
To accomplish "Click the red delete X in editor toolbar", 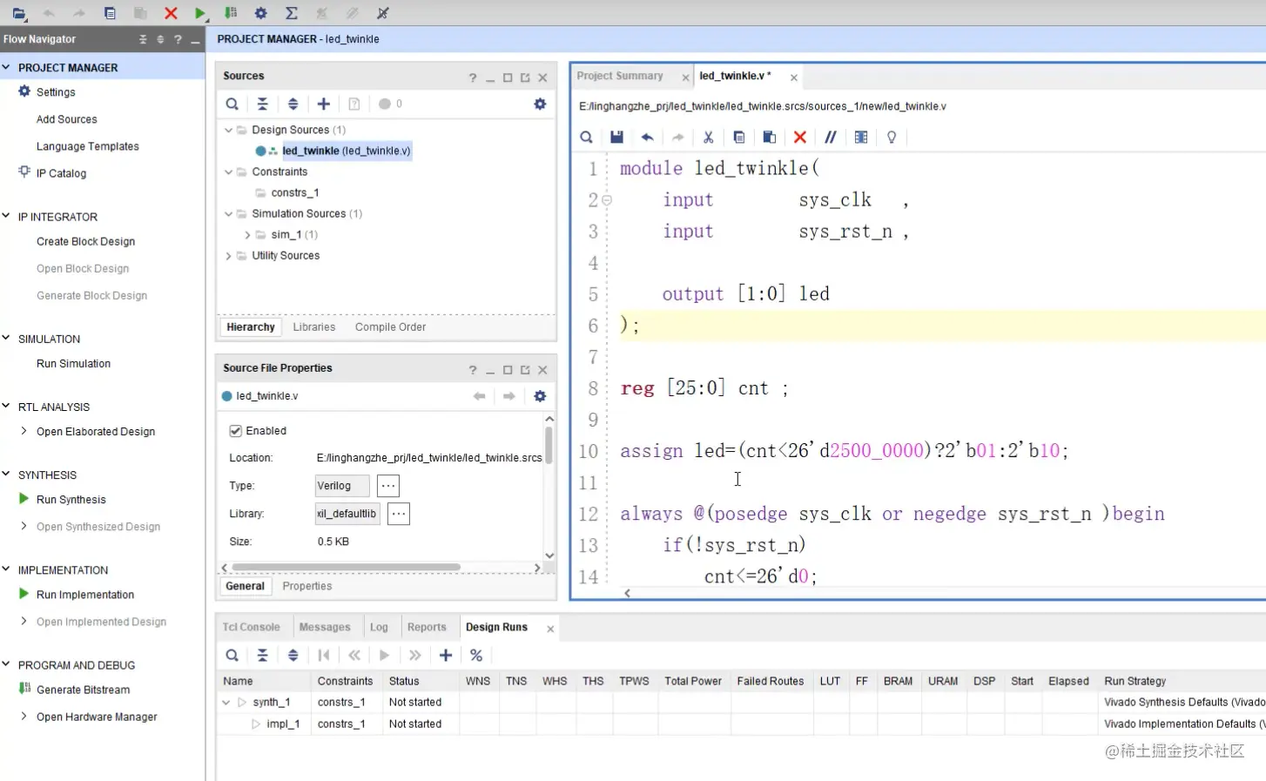I will tap(800, 137).
